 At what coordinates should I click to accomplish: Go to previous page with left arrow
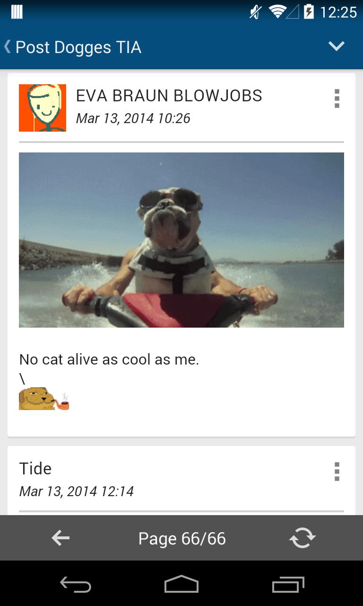tap(60, 538)
